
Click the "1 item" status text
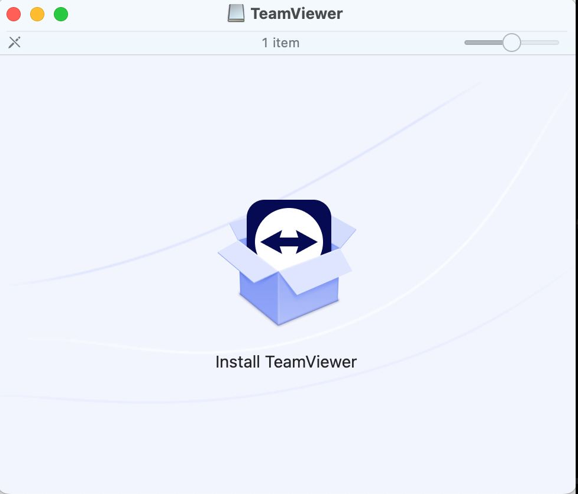point(280,43)
